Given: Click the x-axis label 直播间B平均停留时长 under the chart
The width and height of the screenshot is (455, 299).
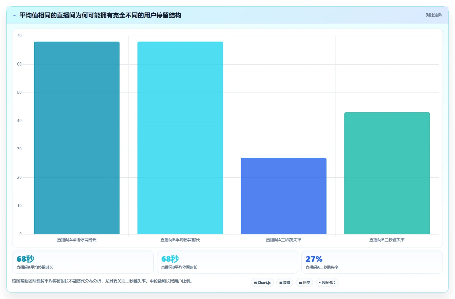Looking at the screenshot, I should (180, 240).
